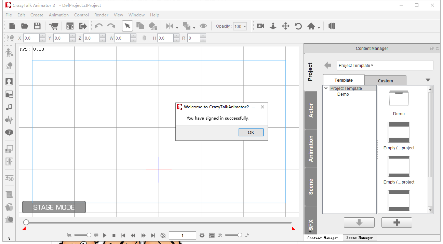The height and width of the screenshot is (244, 443).
Task: Click the current frame number field
Action: click(183, 235)
